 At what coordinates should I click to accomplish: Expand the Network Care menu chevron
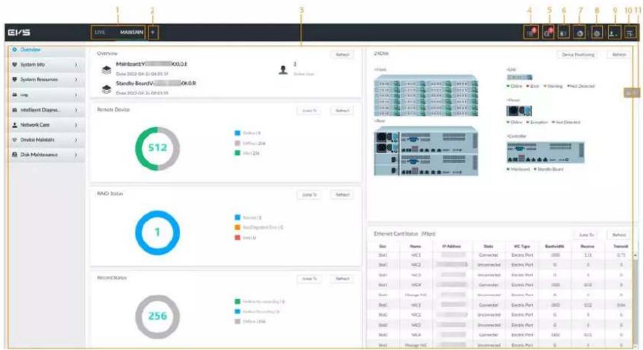click(76, 125)
